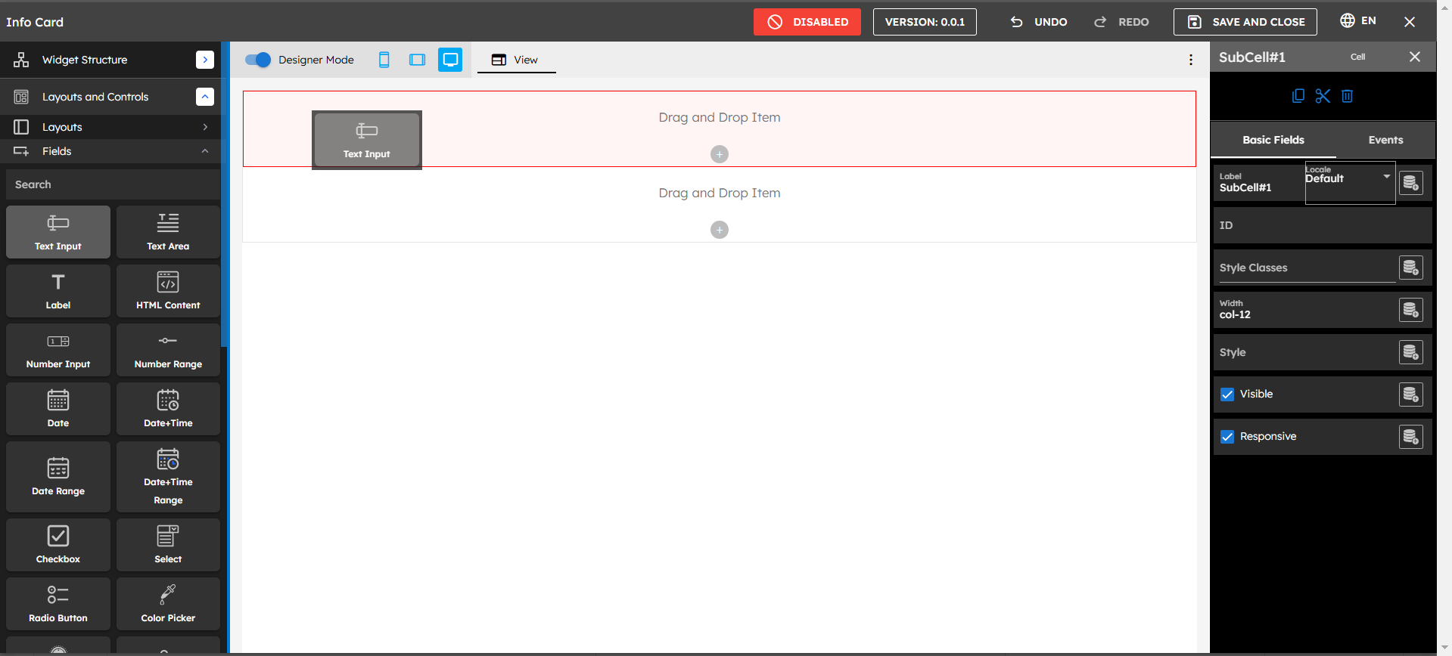Focus the fields Search box
The width and height of the screenshot is (1452, 656).
click(113, 184)
